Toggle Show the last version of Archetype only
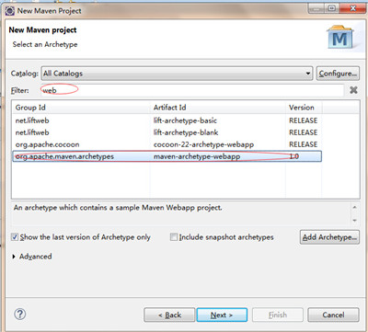 [x=15, y=236]
